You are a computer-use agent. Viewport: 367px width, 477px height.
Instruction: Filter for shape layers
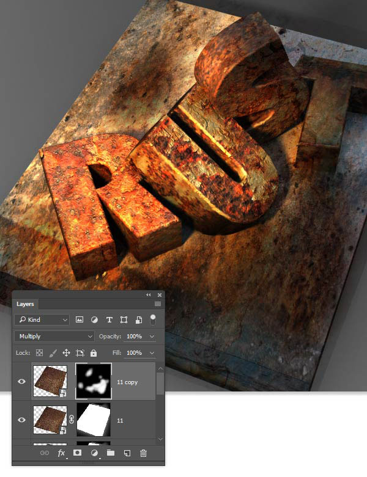(124, 319)
